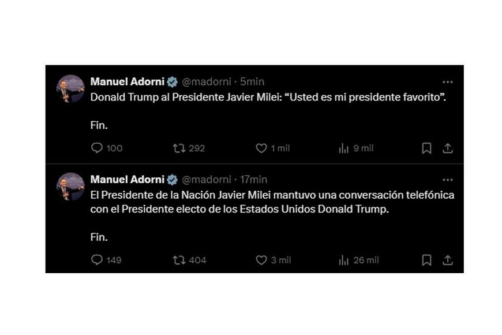This screenshot has height=335, width=502.
Task: Repost the "presidente favorito" tweet
Action: click(179, 148)
